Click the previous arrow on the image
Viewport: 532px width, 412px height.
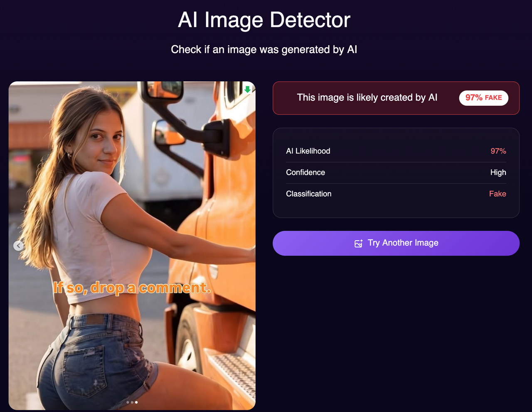[x=18, y=246]
